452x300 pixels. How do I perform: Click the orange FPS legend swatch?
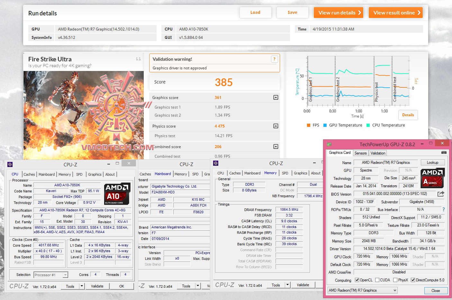click(x=309, y=125)
